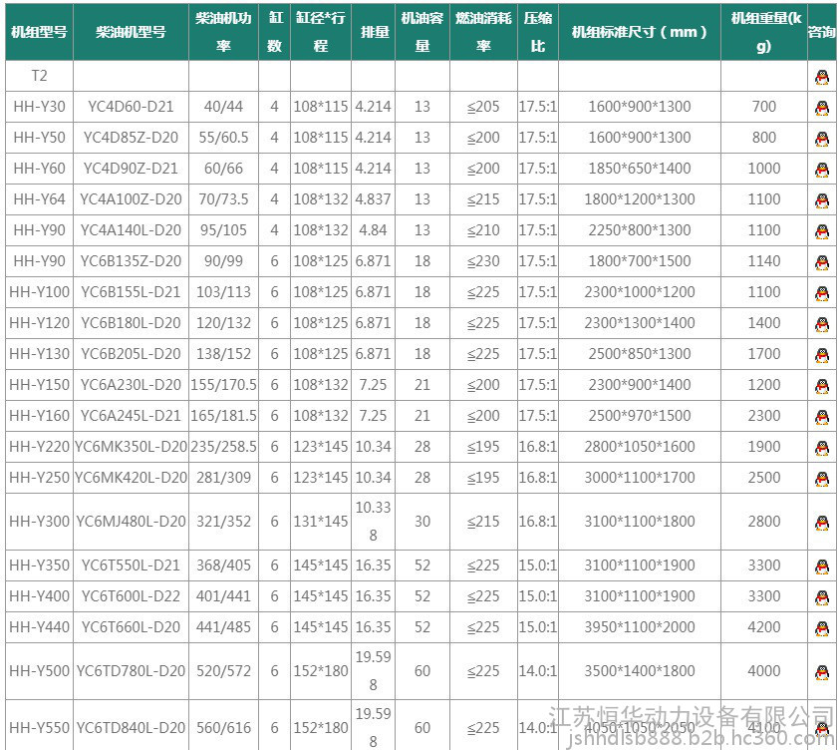Click weight value 700
840x750 pixels.
click(x=764, y=106)
